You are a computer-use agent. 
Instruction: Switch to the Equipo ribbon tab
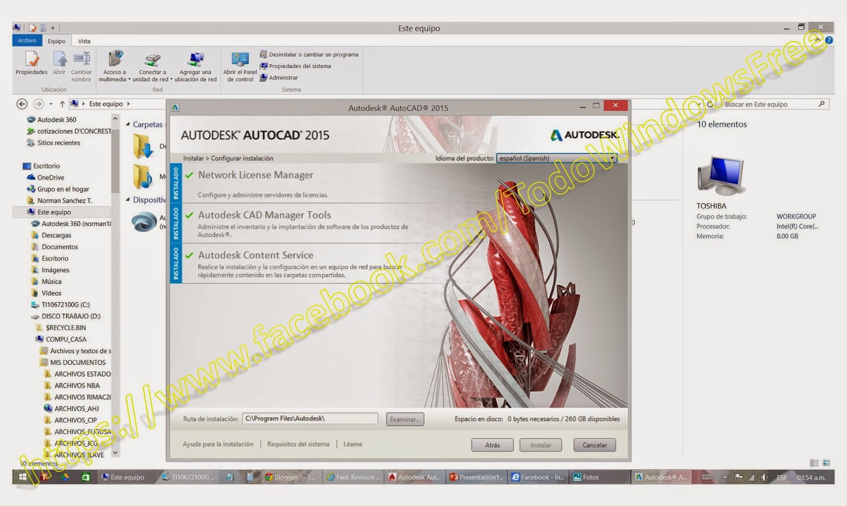click(x=57, y=41)
